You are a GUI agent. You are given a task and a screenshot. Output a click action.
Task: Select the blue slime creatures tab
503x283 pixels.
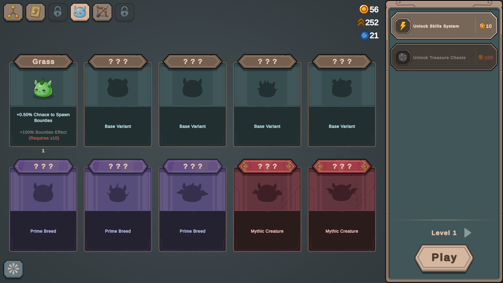[80, 12]
